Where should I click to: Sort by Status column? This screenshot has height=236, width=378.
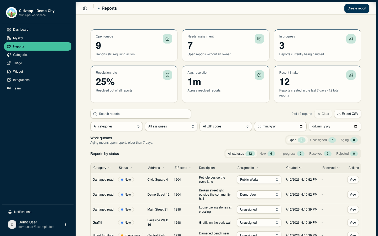(125, 168)
